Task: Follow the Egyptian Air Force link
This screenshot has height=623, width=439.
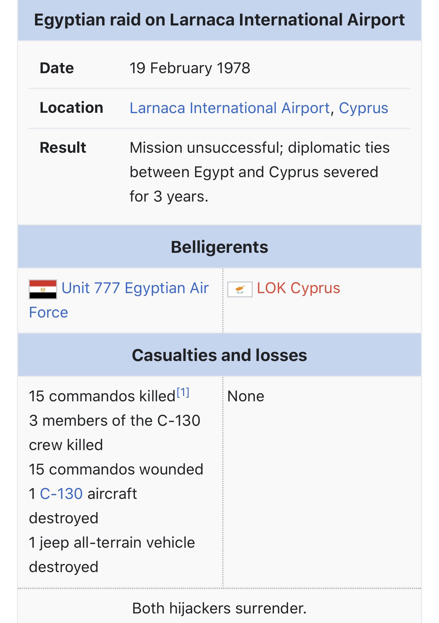Action: coord(166,288)
